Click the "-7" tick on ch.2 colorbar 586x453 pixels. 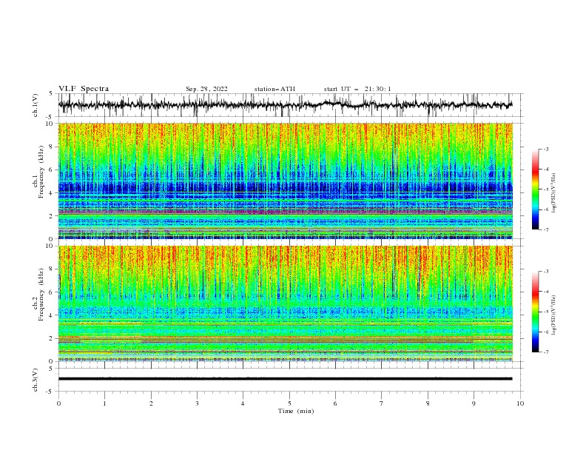point(546,352)
